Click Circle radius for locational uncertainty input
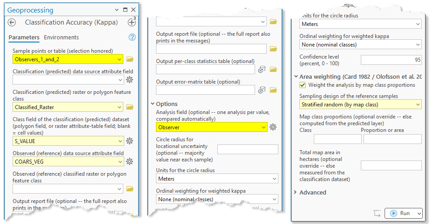 [248, 149]
